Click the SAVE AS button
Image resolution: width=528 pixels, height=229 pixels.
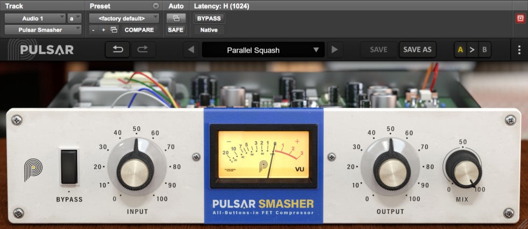click(417, 50)
